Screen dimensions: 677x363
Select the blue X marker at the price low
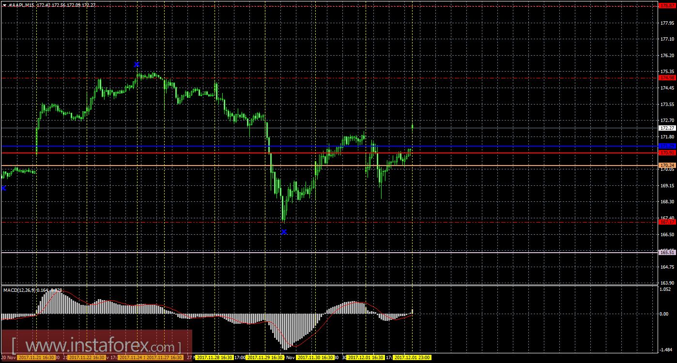[x=284, y=232]
